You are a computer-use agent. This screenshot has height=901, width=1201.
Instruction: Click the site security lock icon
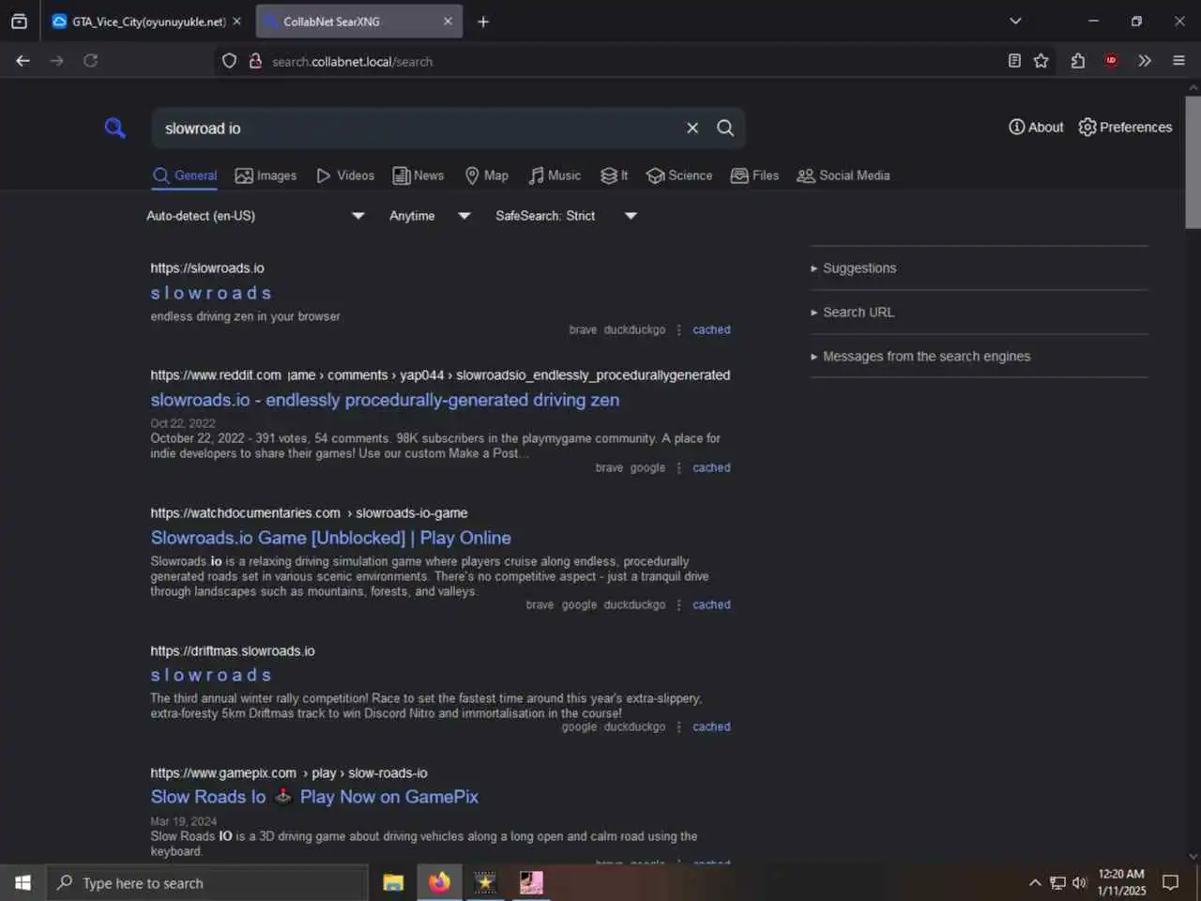[254, 61]
